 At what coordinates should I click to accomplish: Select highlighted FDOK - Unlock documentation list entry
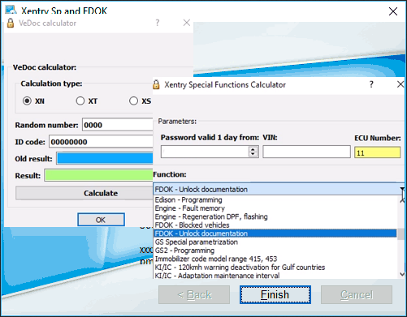tap(275, 233)
